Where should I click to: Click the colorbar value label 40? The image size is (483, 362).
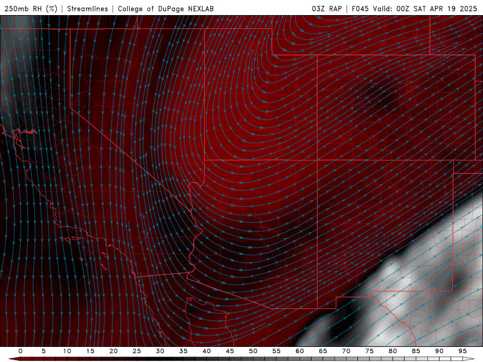(206, 351)
